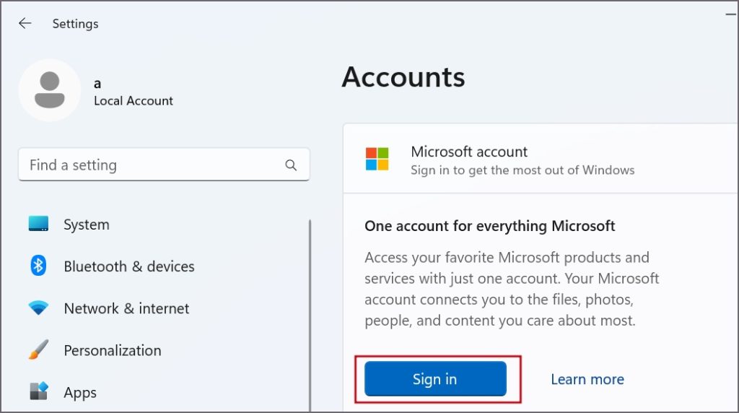Click the username 'a' text
This screenshot has width=739, height=413.
pos(97,84)
